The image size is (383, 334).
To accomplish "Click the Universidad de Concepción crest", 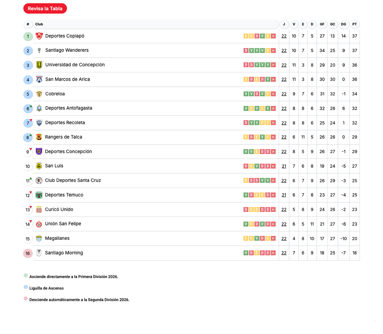I will click(x=39, y=65).
